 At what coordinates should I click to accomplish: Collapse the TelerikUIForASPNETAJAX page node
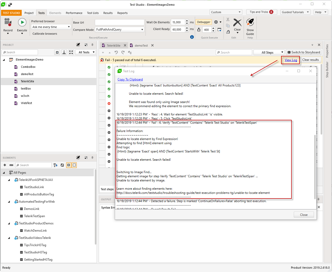(x=9, y=180)
